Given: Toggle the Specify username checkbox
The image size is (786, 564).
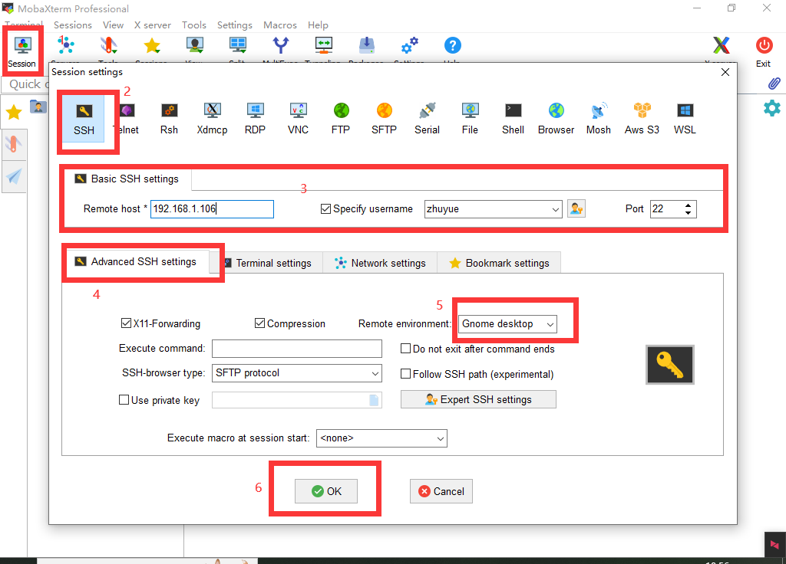Looking at the screenshot, I should pyautogui.click(x=325, y=208).
